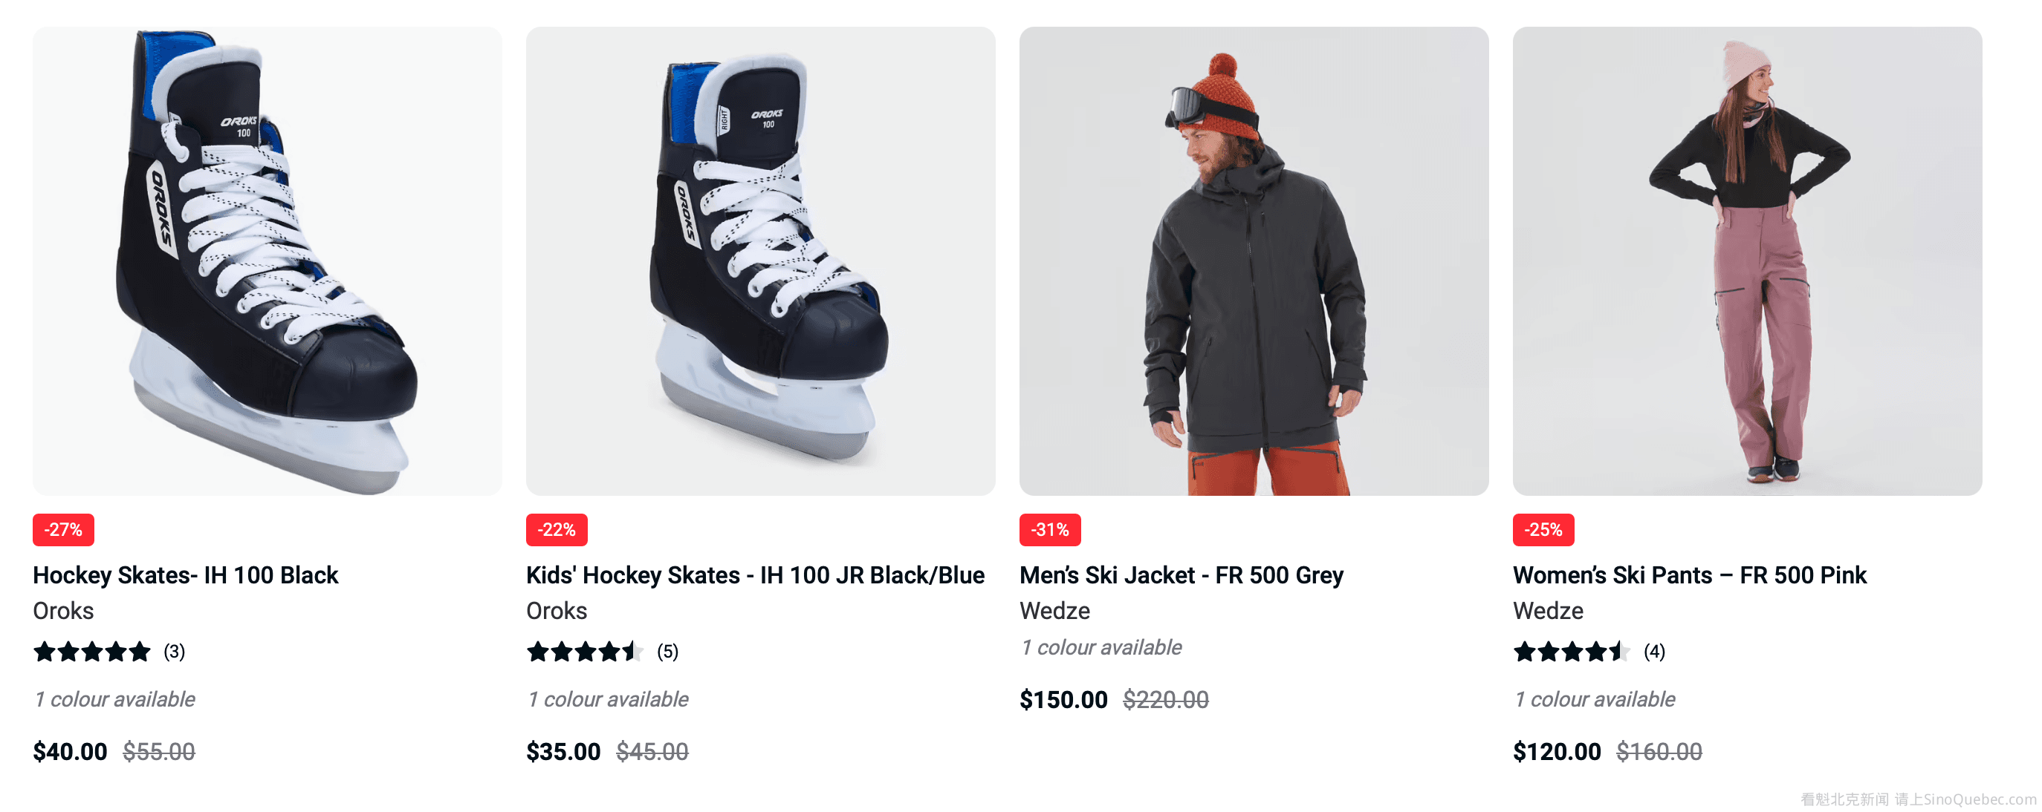Open the Hockey Skates IH 100 Black product image

[x=268, y=261]
